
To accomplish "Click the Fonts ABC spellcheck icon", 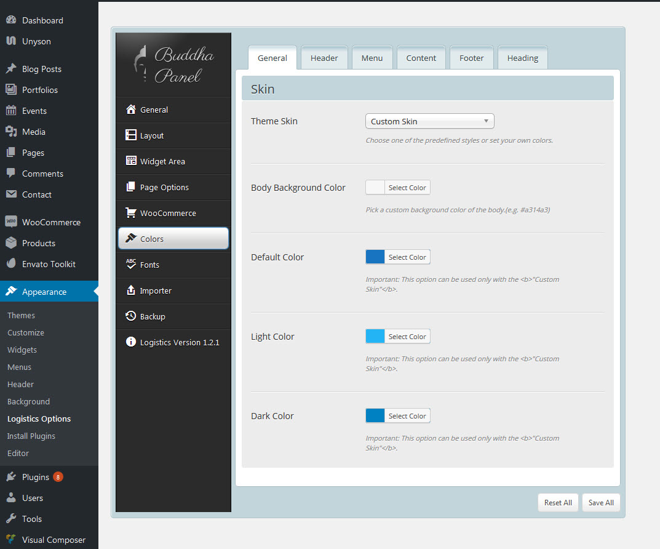I will [x=131, y=264].
